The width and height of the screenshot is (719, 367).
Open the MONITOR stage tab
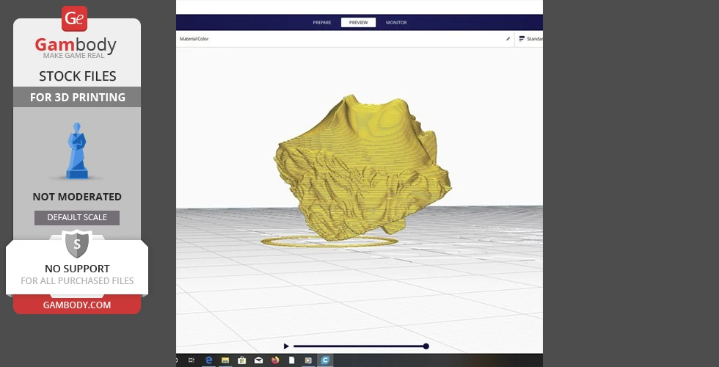396,23
